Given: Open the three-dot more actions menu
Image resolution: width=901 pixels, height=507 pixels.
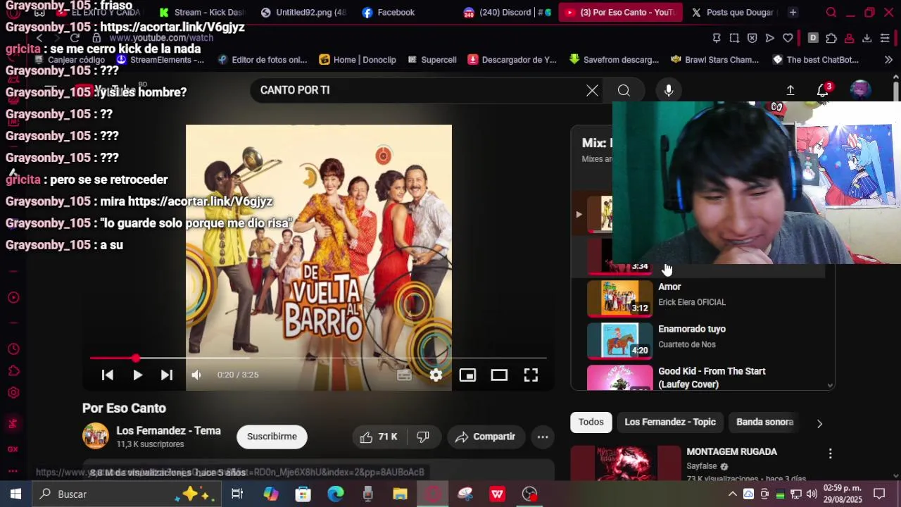Looking at the screenshot, I should (x=543, y=437).
